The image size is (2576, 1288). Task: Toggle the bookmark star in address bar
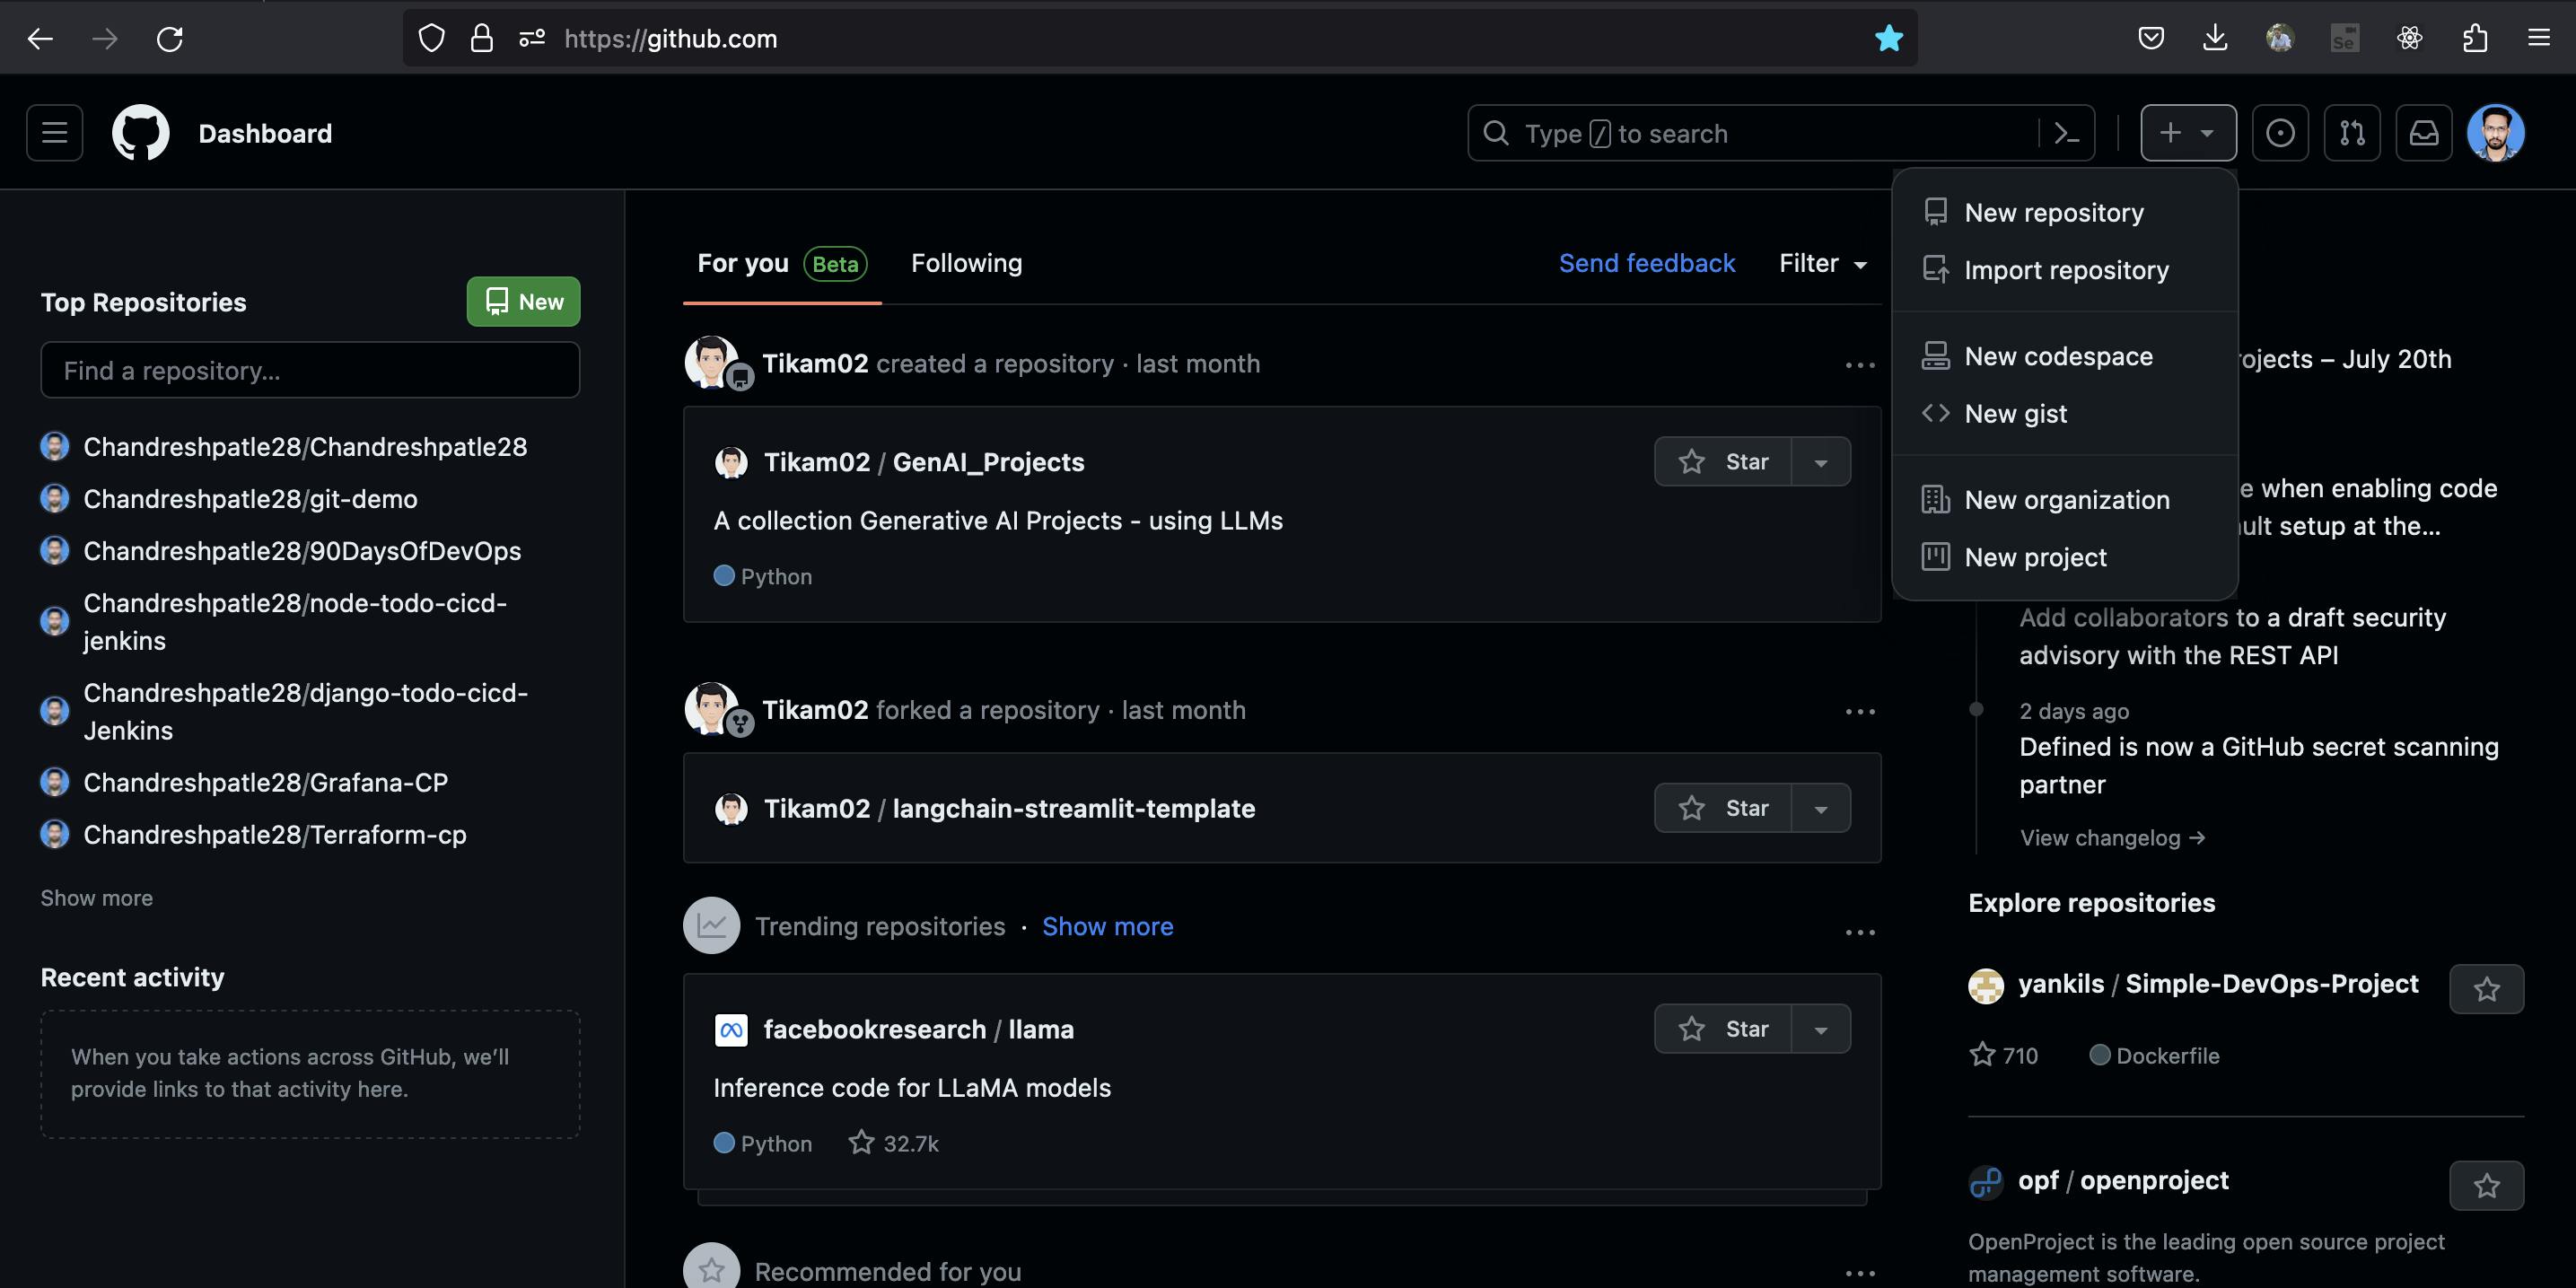1888,38
